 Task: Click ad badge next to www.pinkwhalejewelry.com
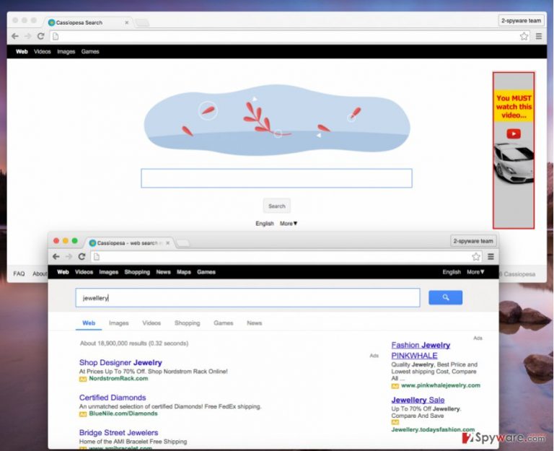[x=395, y=386]
